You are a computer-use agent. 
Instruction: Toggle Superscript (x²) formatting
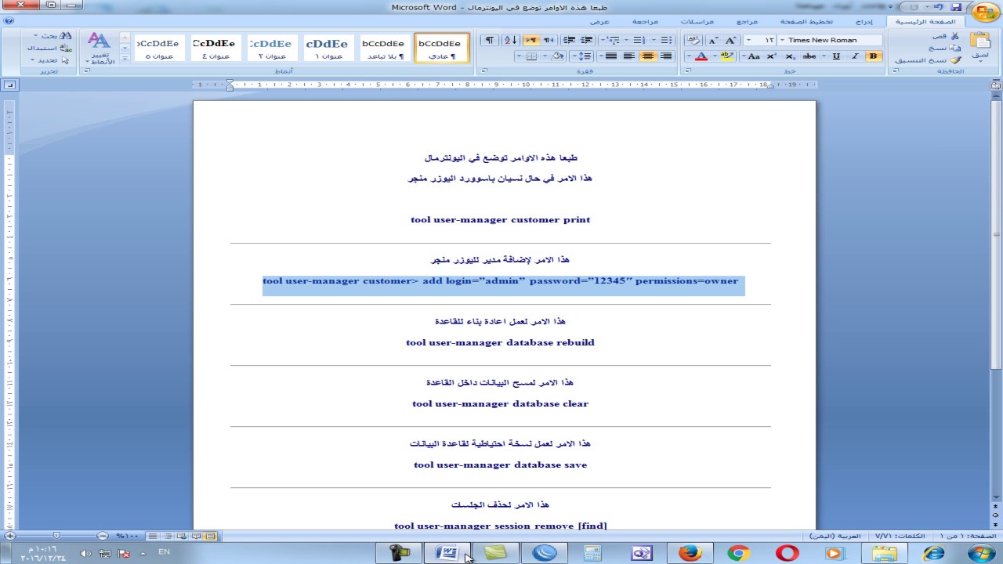(x=771, y=56)
